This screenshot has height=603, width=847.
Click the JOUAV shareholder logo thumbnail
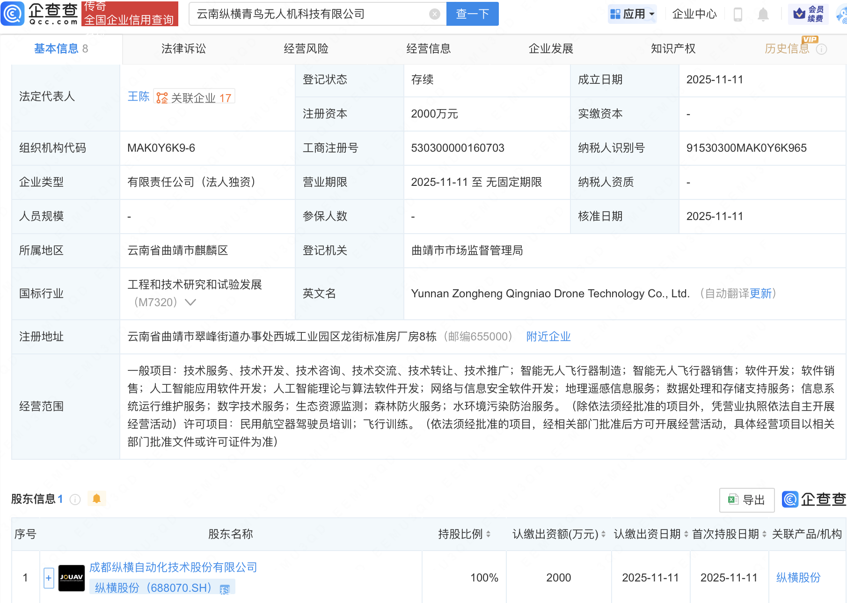click(71, 578)
